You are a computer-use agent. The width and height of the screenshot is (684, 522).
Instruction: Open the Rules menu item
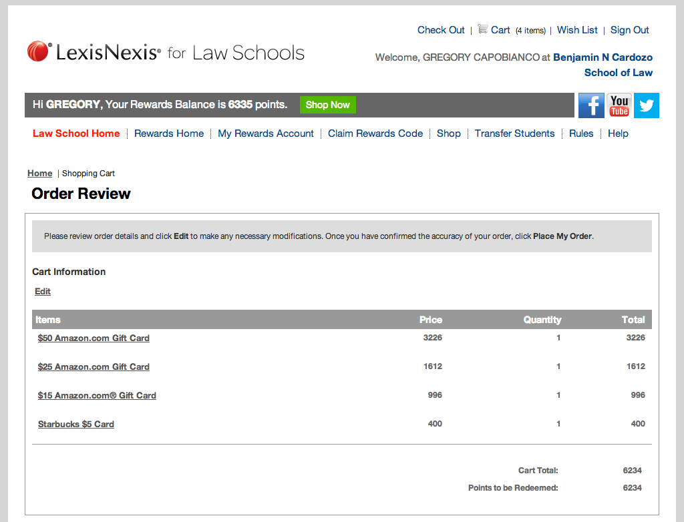(x=581, y=134)
